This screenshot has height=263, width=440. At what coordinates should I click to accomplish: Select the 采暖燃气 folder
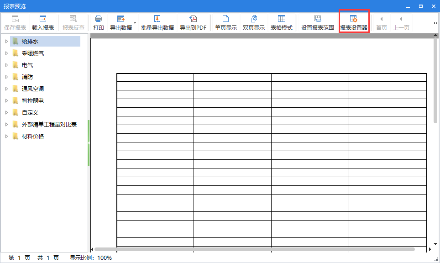click(32, 53)
